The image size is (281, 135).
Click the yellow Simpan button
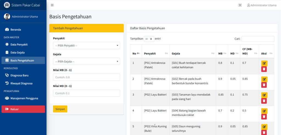[60, 109]
